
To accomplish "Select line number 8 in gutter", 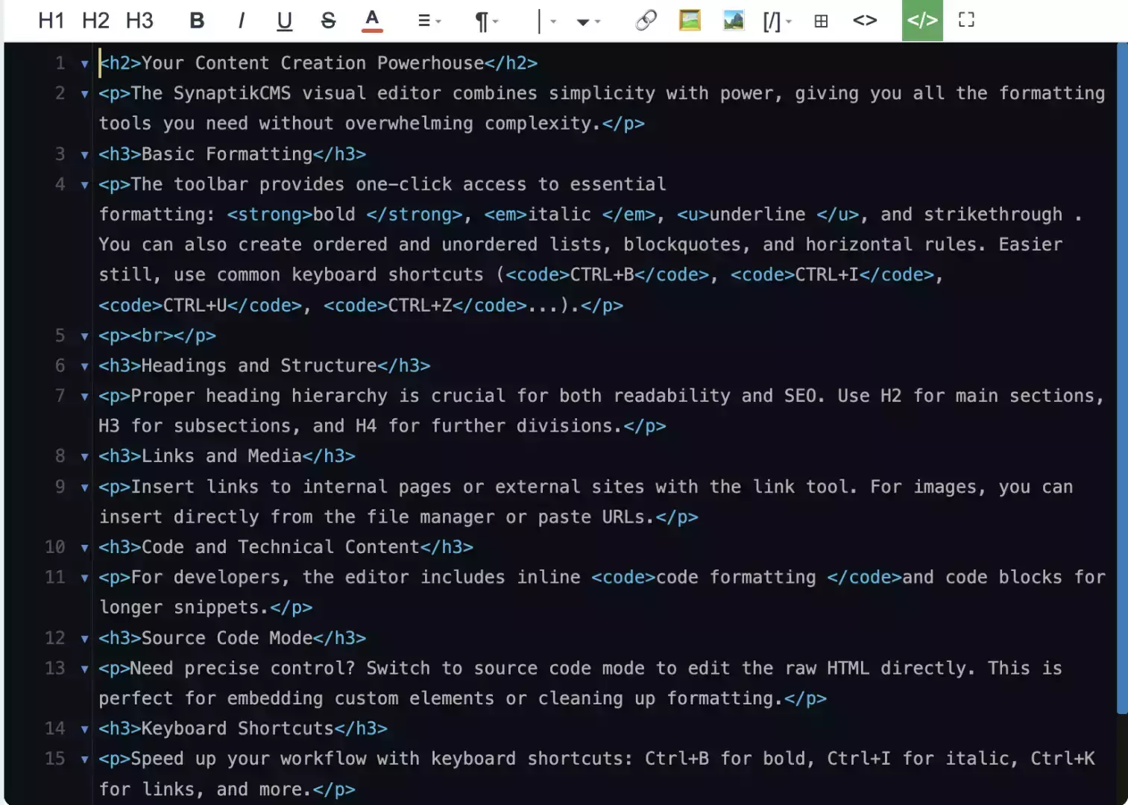I will click(x=60, y=455).
